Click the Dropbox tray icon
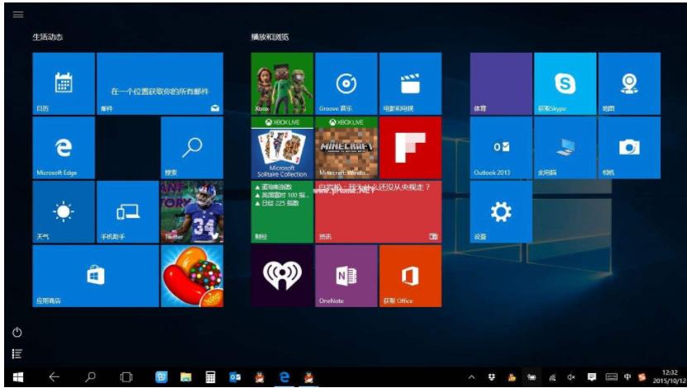The width and height of the screenshot is (687, 388). click(492, 377)
